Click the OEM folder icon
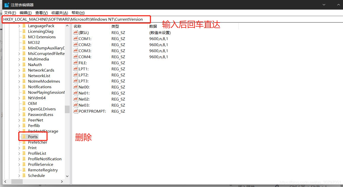 [x=24, y=103]
